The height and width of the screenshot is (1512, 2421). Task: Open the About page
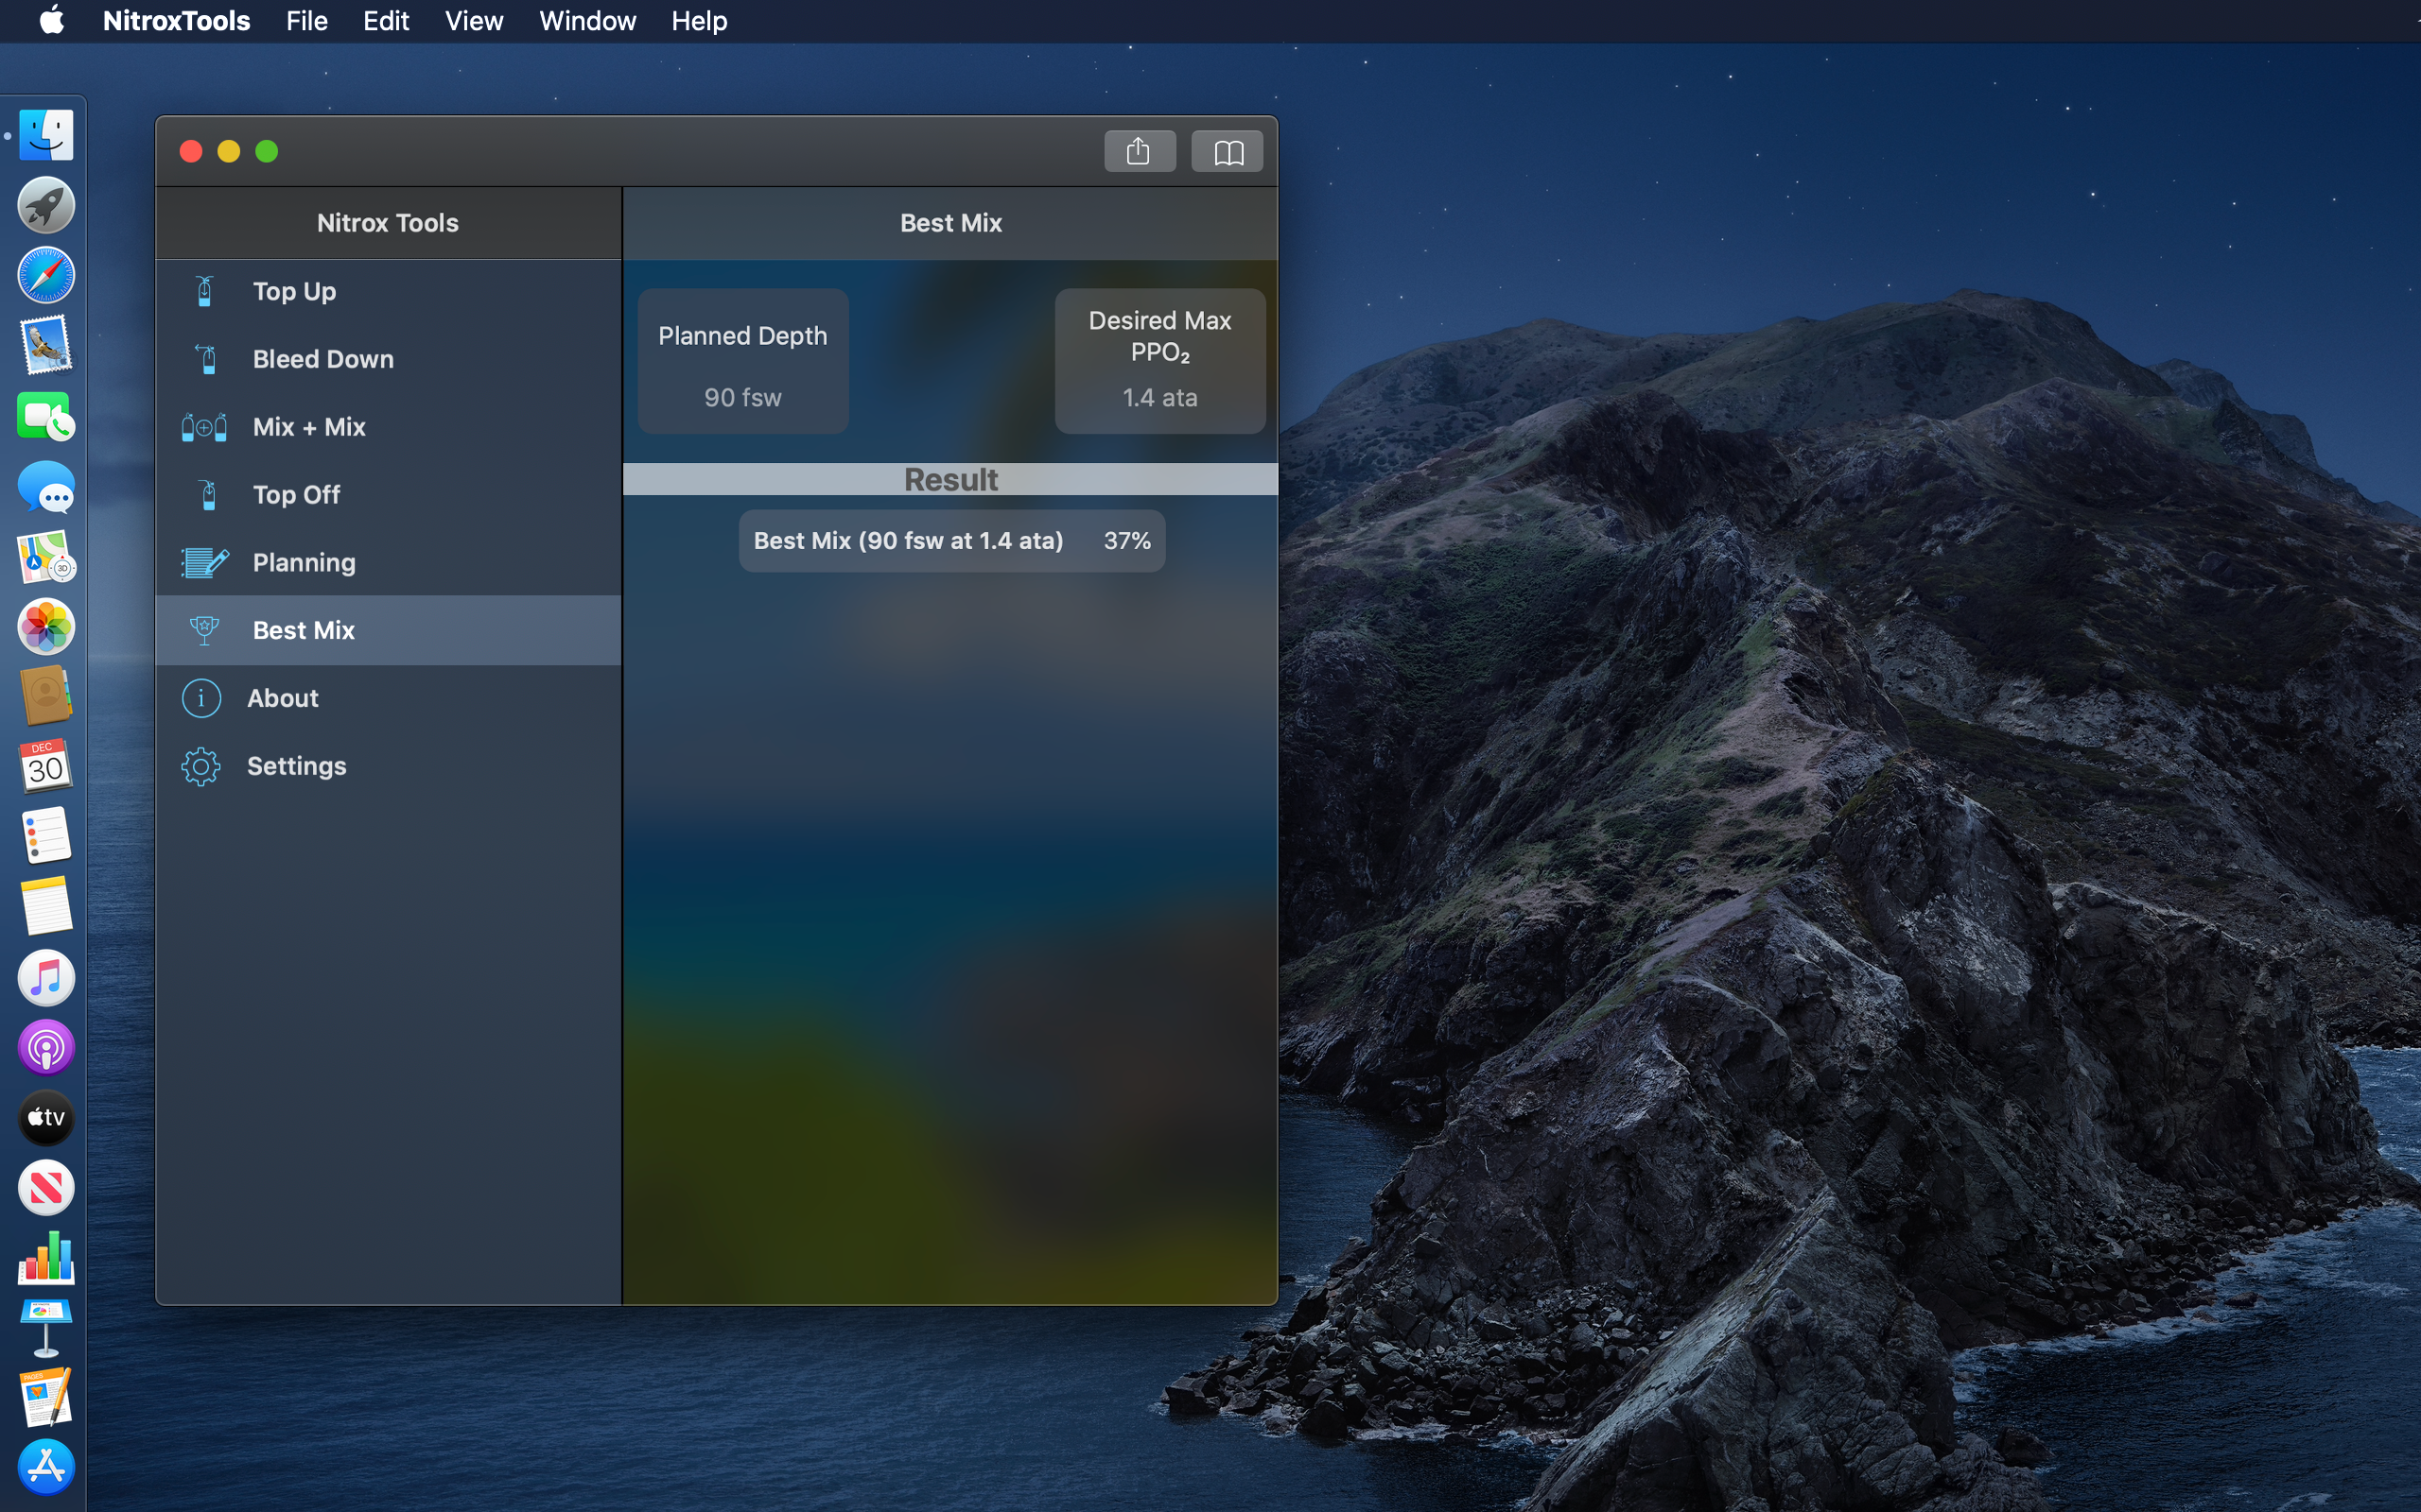point(390,698)
